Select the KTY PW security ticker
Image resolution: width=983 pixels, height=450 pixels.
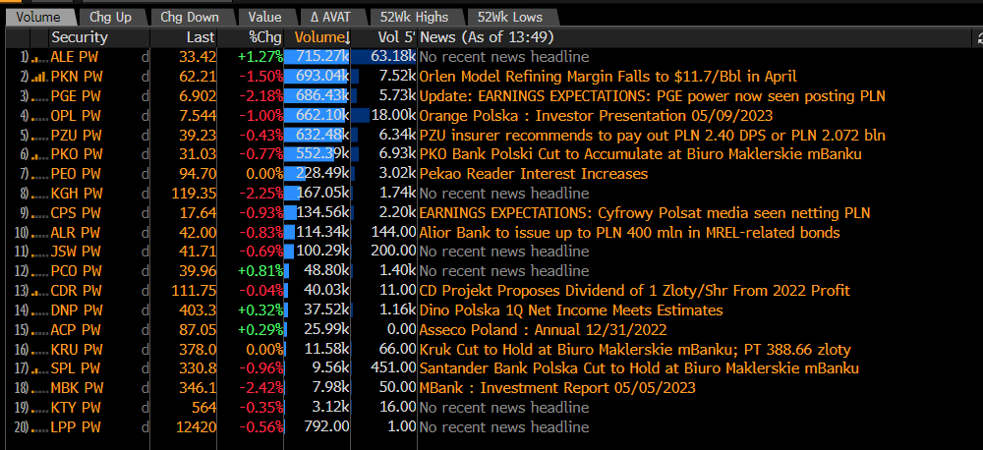tap(76, 408)
